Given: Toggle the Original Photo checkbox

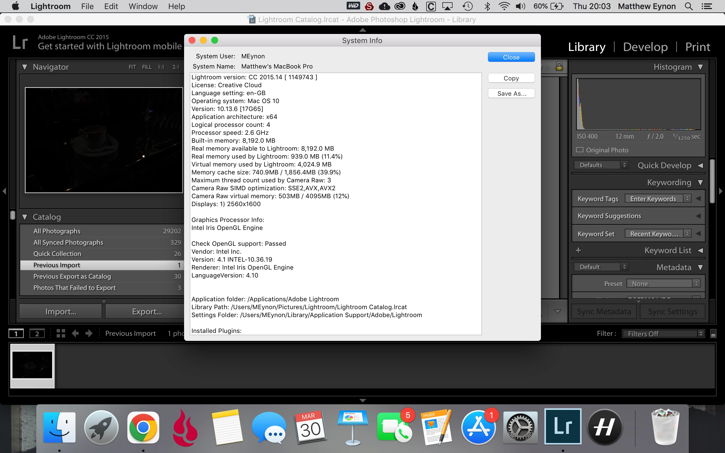Looking at the screenshot, I should [580, 150].
